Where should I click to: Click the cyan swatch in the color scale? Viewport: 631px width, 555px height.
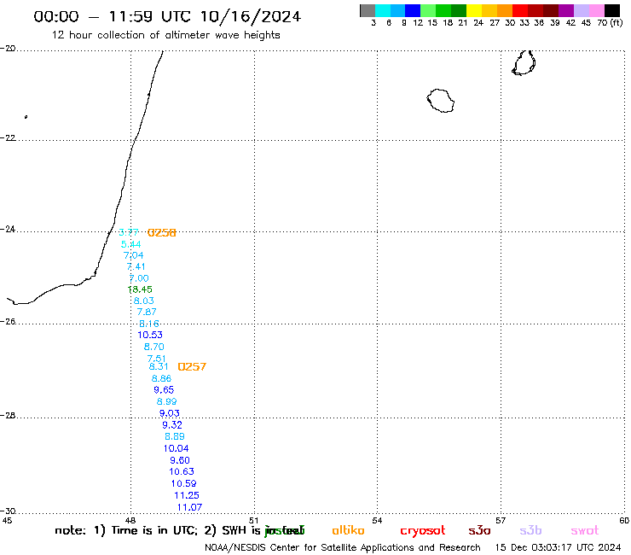click(x=382, y=10)
